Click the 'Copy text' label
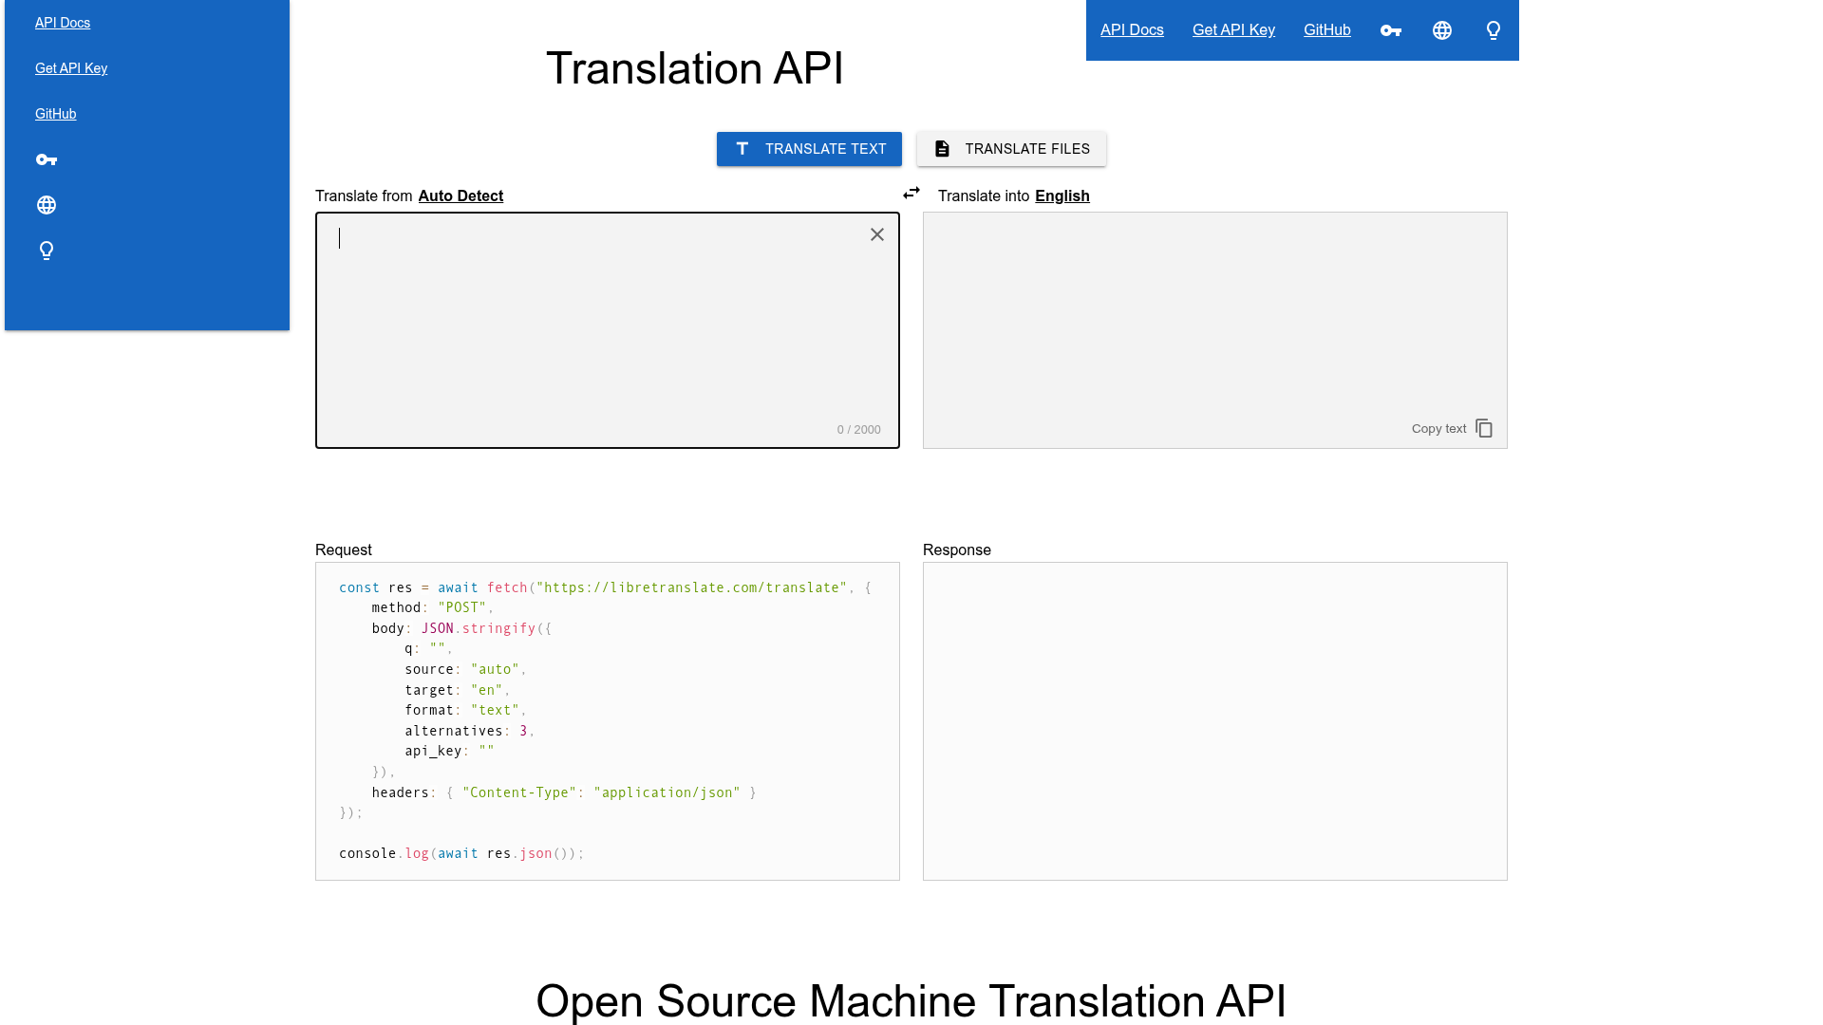 1439,429
